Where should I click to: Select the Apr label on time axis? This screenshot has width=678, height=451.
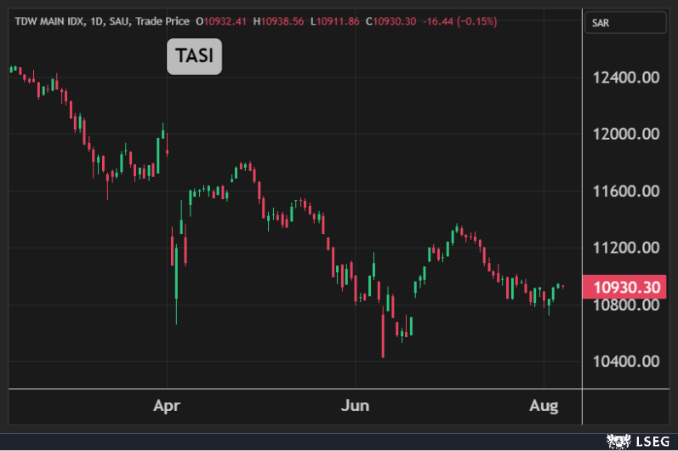click(168, 406)
